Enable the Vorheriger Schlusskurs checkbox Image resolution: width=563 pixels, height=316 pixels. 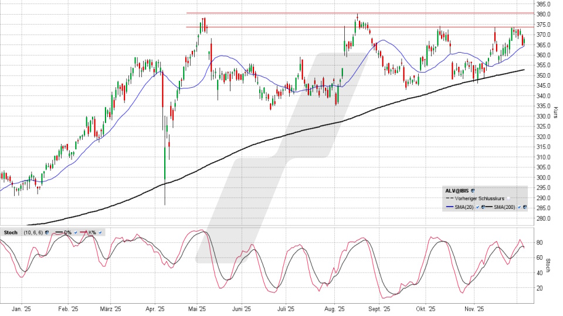click(x=508, y=199)
